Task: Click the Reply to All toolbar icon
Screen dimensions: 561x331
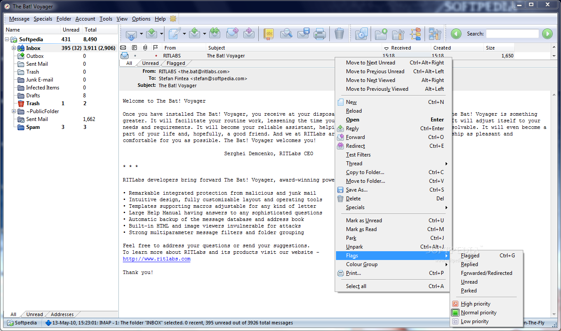Action: click(x=214, y=34)
